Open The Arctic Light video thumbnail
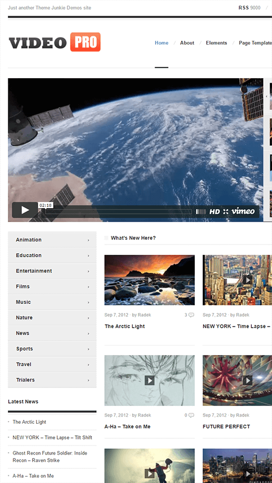 coord(150,280)
